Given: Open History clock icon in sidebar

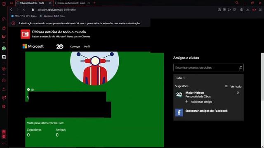Looking at the screenshot, I should (4, 81).
